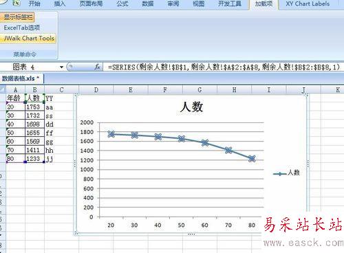Image resolution: width=344 pixels, height=253 pixels.
Task: Click the chart data point at age 50
Action: pyautogui.click(x=182, y=139)
